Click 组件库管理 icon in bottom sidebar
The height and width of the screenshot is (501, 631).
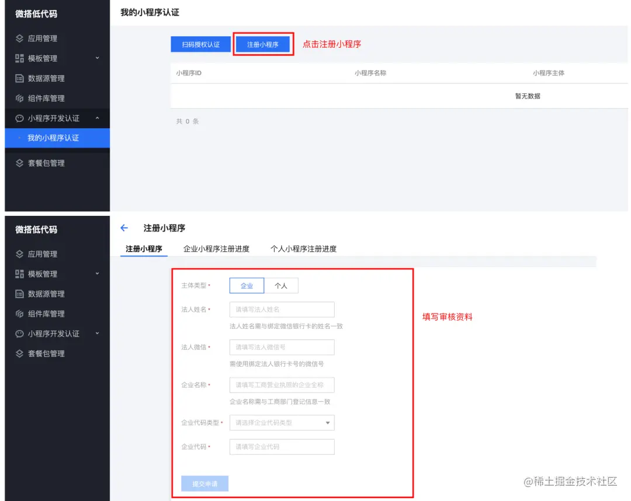(x=19, y=313)
